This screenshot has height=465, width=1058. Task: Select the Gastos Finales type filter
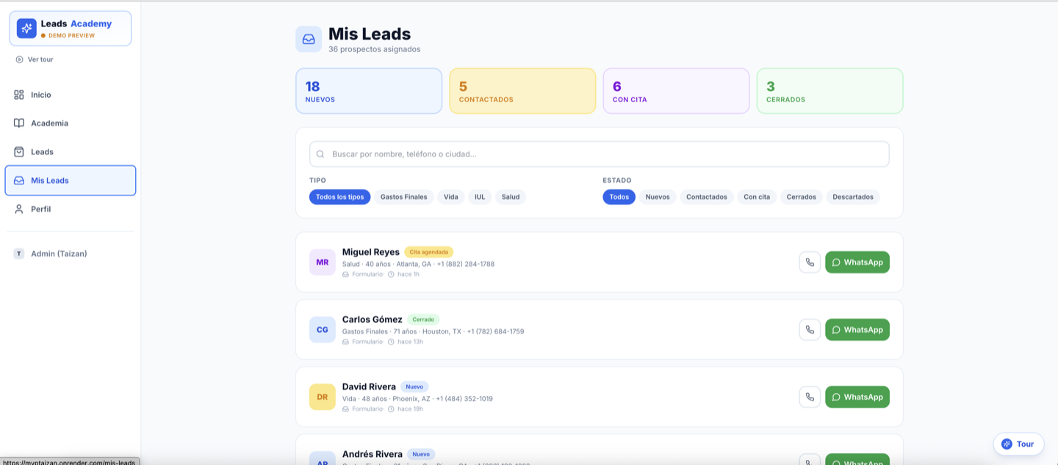point(403,197)
